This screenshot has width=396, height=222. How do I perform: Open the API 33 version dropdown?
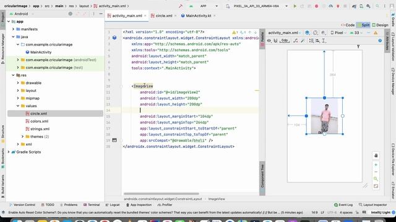(356, 33)
